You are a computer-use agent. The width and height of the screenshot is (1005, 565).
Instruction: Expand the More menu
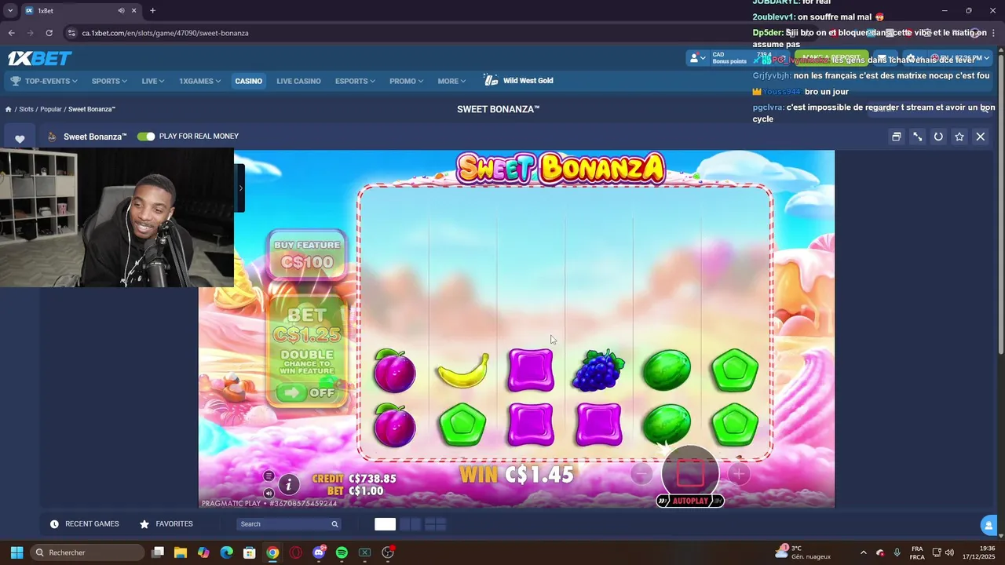pyautogui.click(x=451, y=81)
